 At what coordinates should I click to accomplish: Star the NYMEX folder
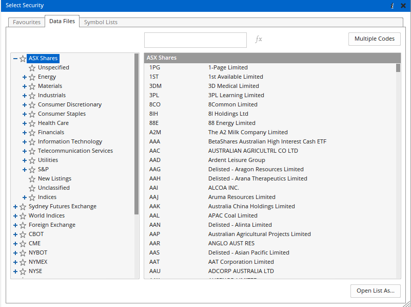(23, 262)
